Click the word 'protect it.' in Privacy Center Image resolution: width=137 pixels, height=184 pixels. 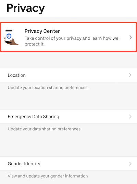click(35, 44)
